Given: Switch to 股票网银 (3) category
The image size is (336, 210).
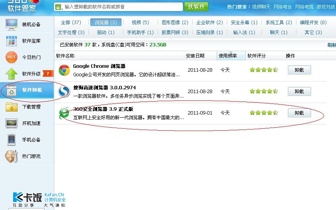Looking at the screenshot, I should [175, 33].
